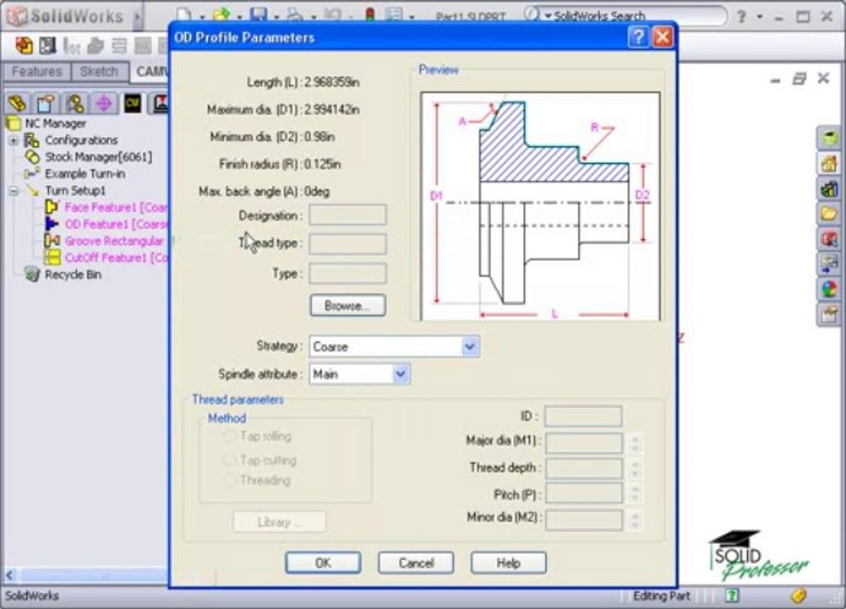This screenshot has width=846, height=609.
Task: Select Groove Rectangular in the tree
Action: (114, 240)
